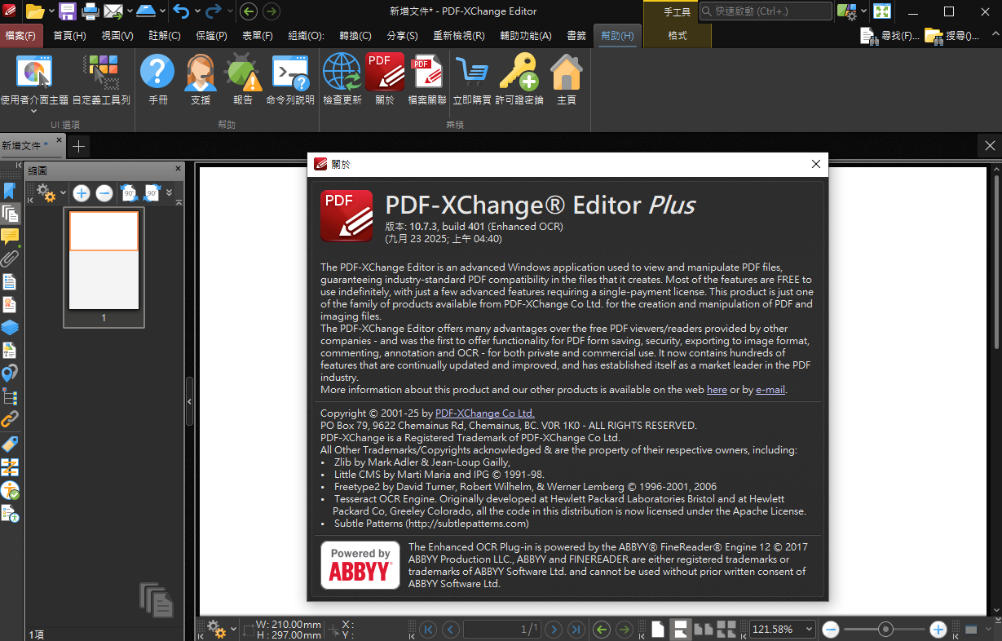The image size is (1002, 641).
Task: Click the PDF-XChange Co Ltd. copyright link
Action: (484, 413)
